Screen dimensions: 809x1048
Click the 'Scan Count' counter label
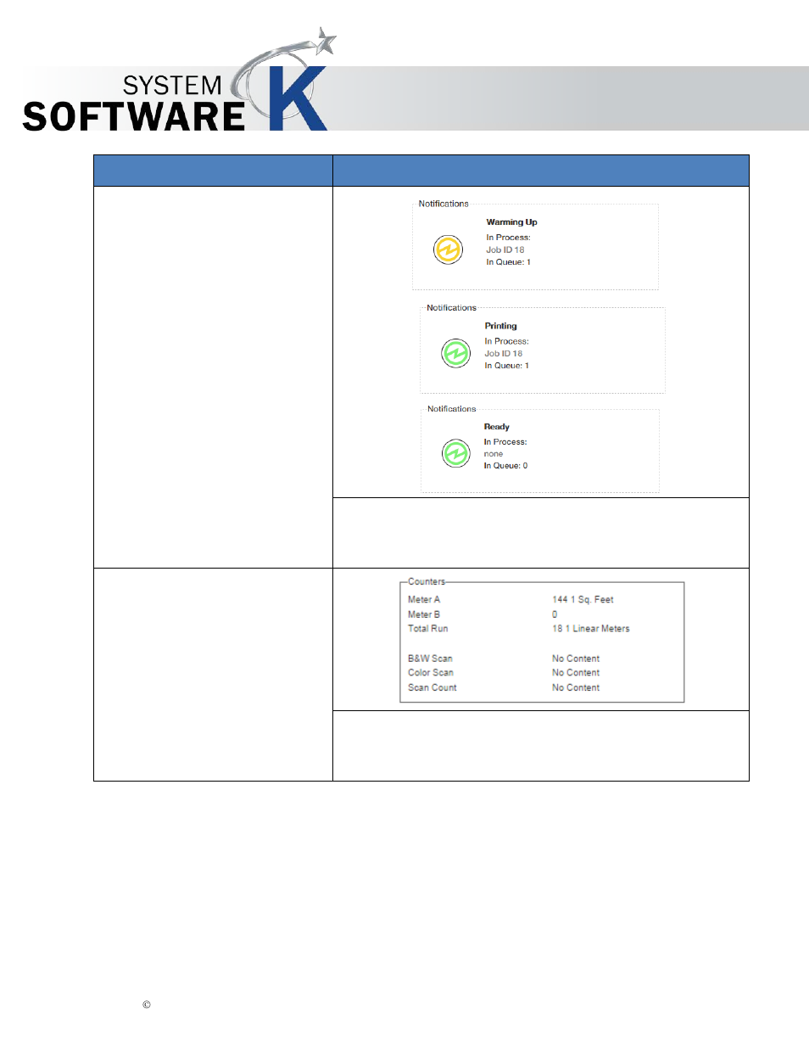coord(432,688)
